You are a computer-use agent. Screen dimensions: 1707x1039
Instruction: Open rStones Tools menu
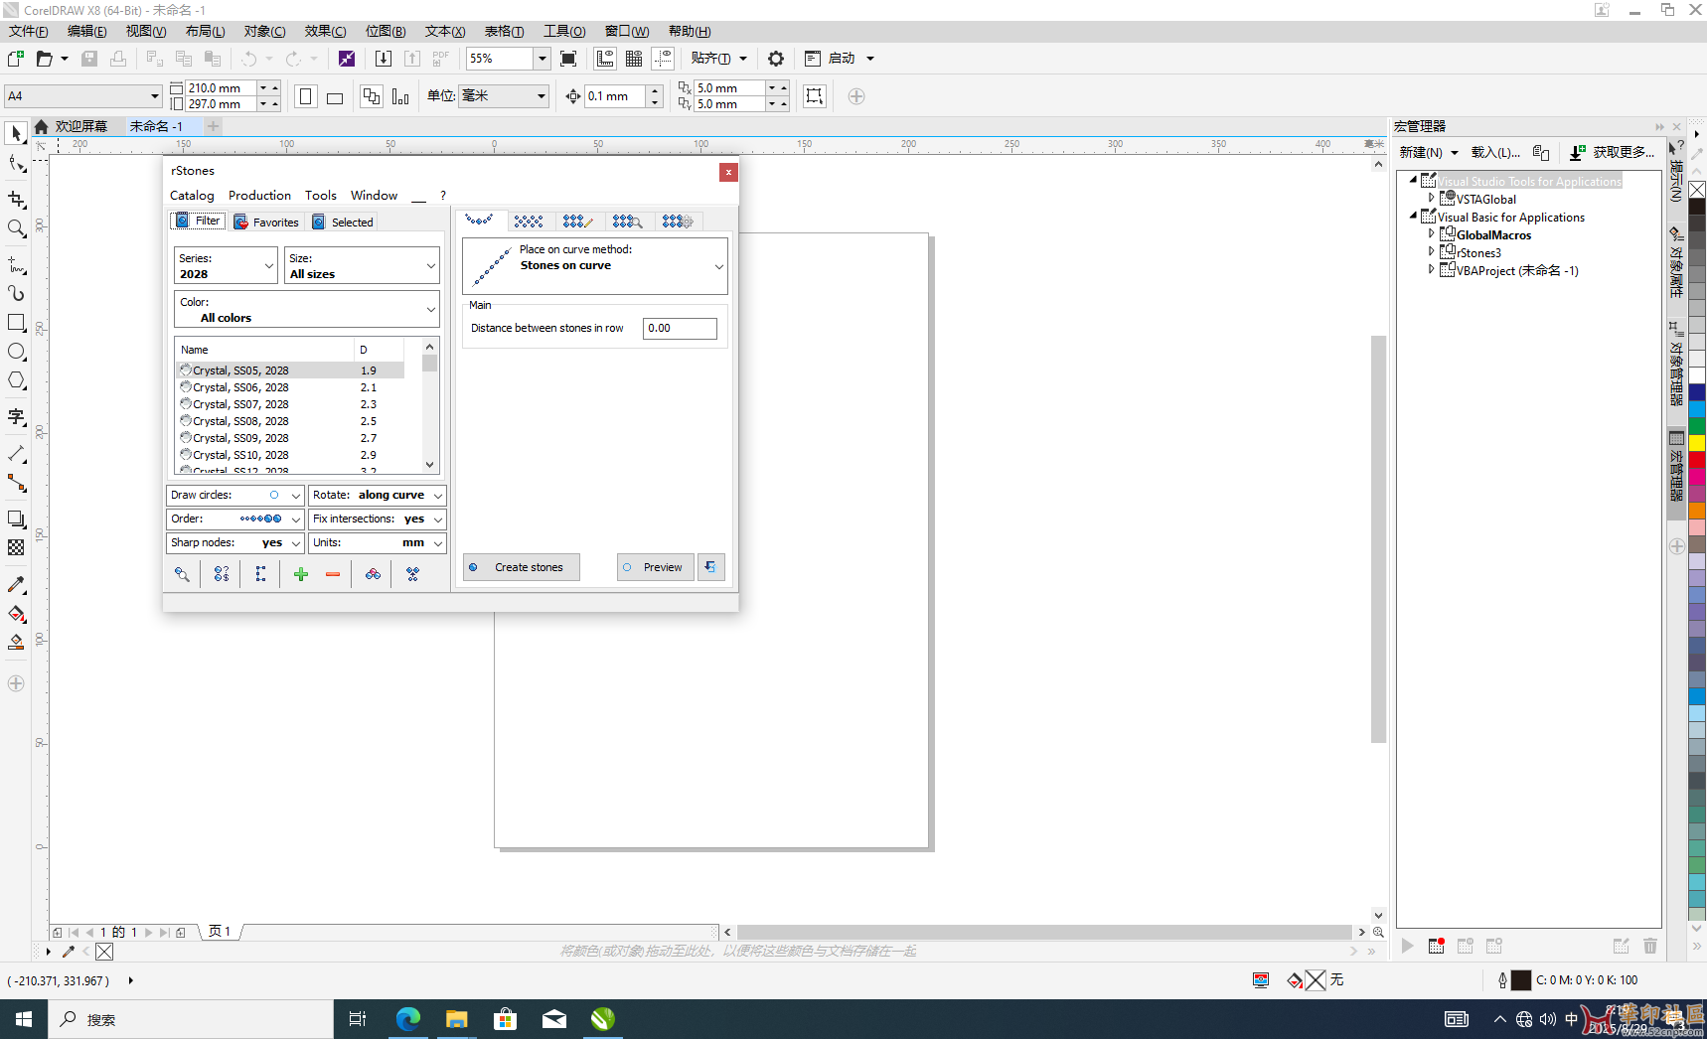(320, 196)
